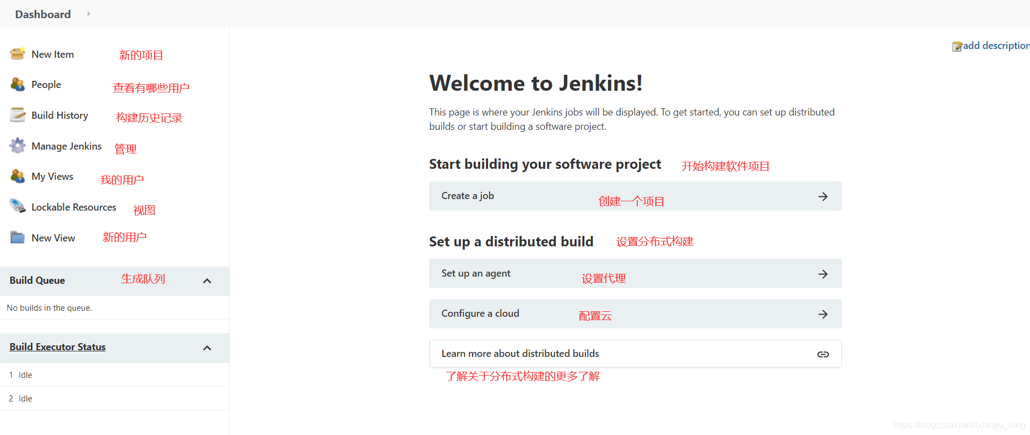This screenshot has width=1030, height=435.
Task: Click the arrow on Create a job
Action: [823, 196]
